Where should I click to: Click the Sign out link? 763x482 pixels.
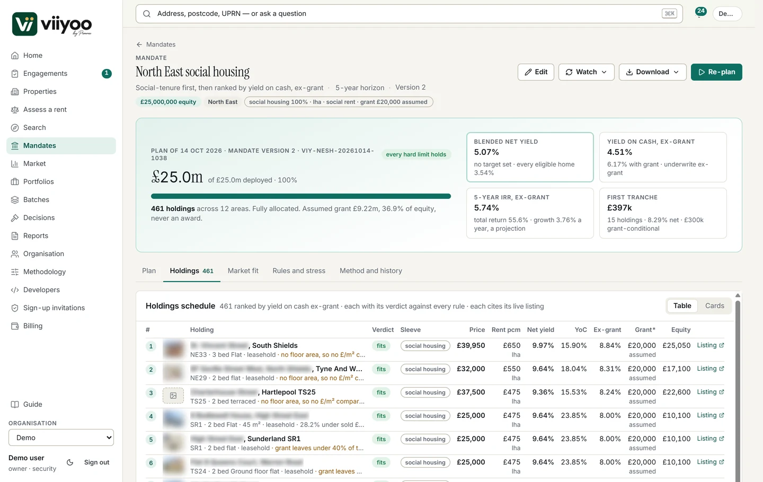click(x=97, y=462)
